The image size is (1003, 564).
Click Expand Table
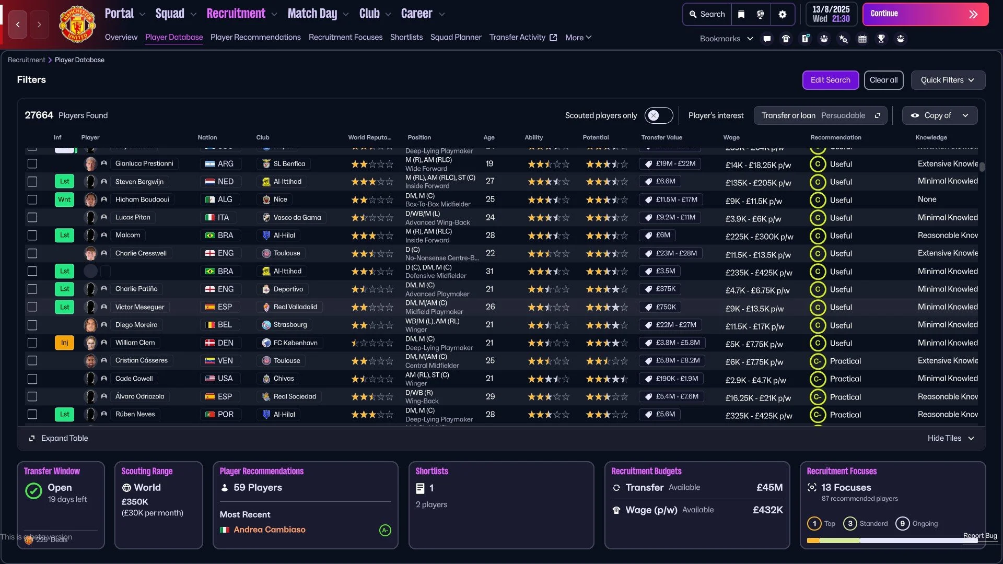click(59, 439)
